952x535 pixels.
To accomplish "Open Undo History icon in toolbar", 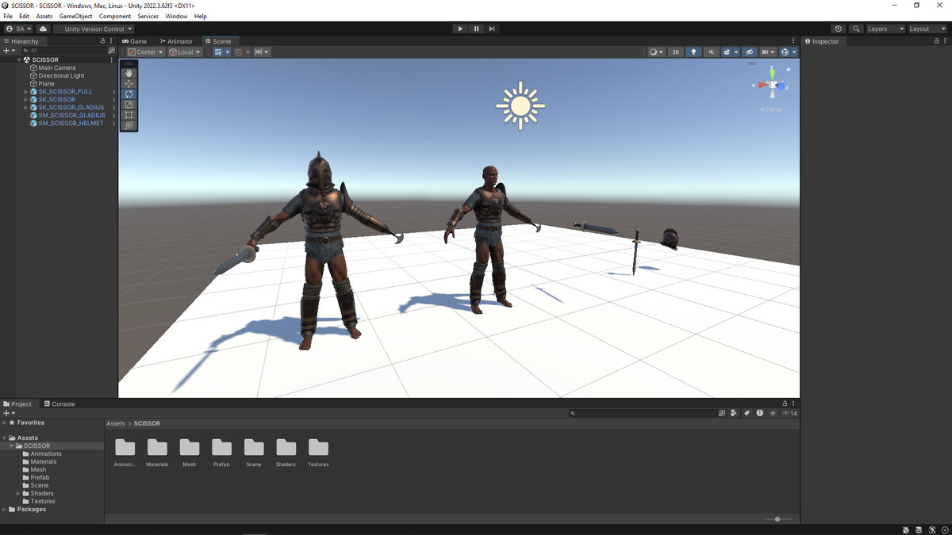I will pos(839,29).
